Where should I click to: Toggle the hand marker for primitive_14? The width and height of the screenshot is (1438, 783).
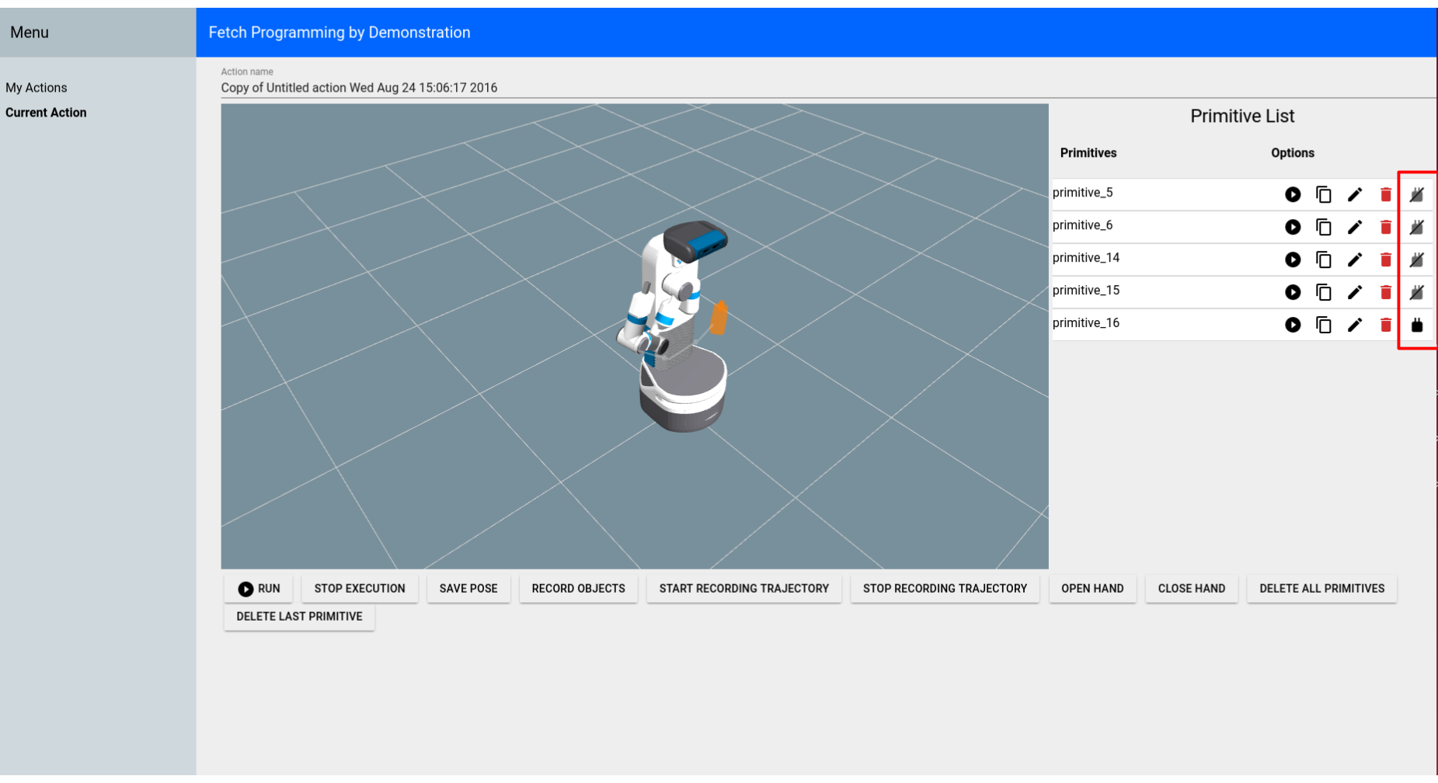point(1417,259)
